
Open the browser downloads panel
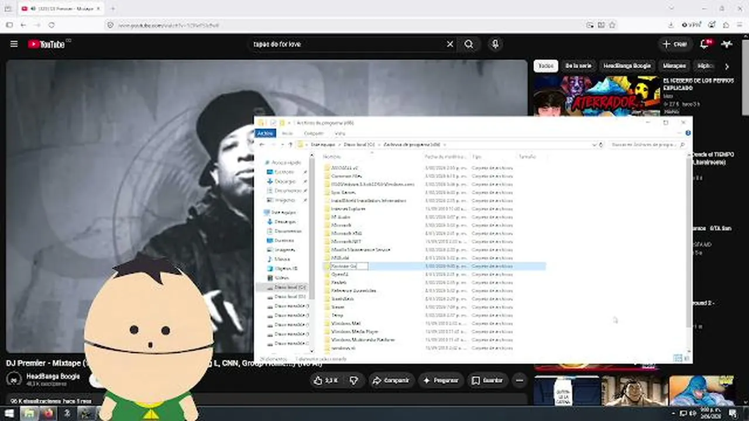671,25
